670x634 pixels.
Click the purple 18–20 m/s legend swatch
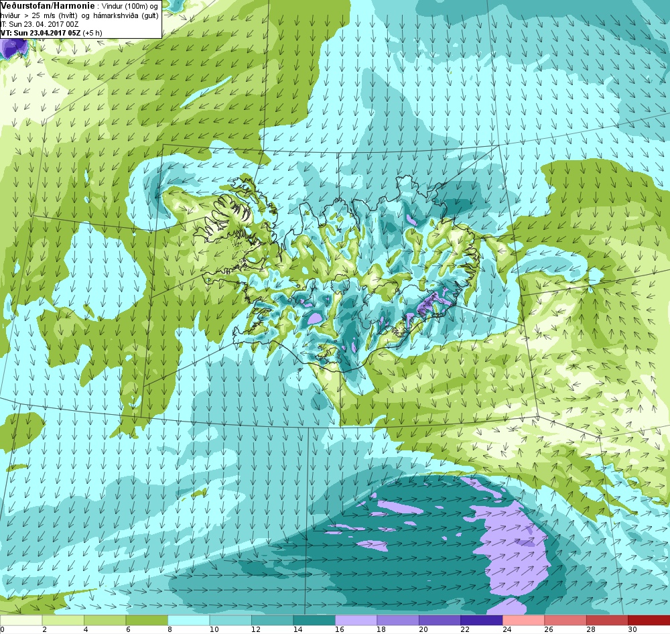(398, 620)
